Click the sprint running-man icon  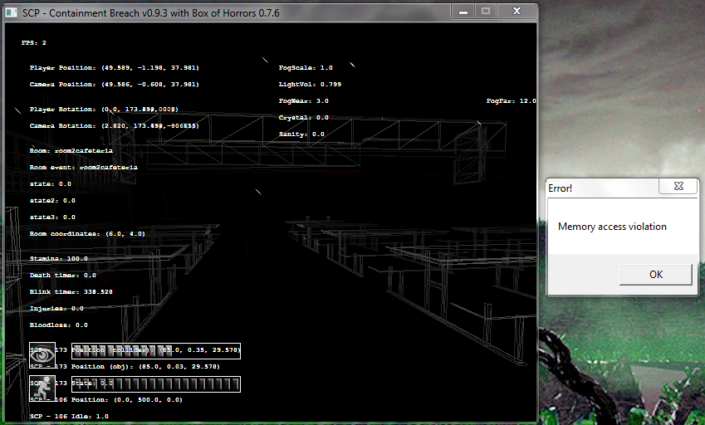click(42, 388)
